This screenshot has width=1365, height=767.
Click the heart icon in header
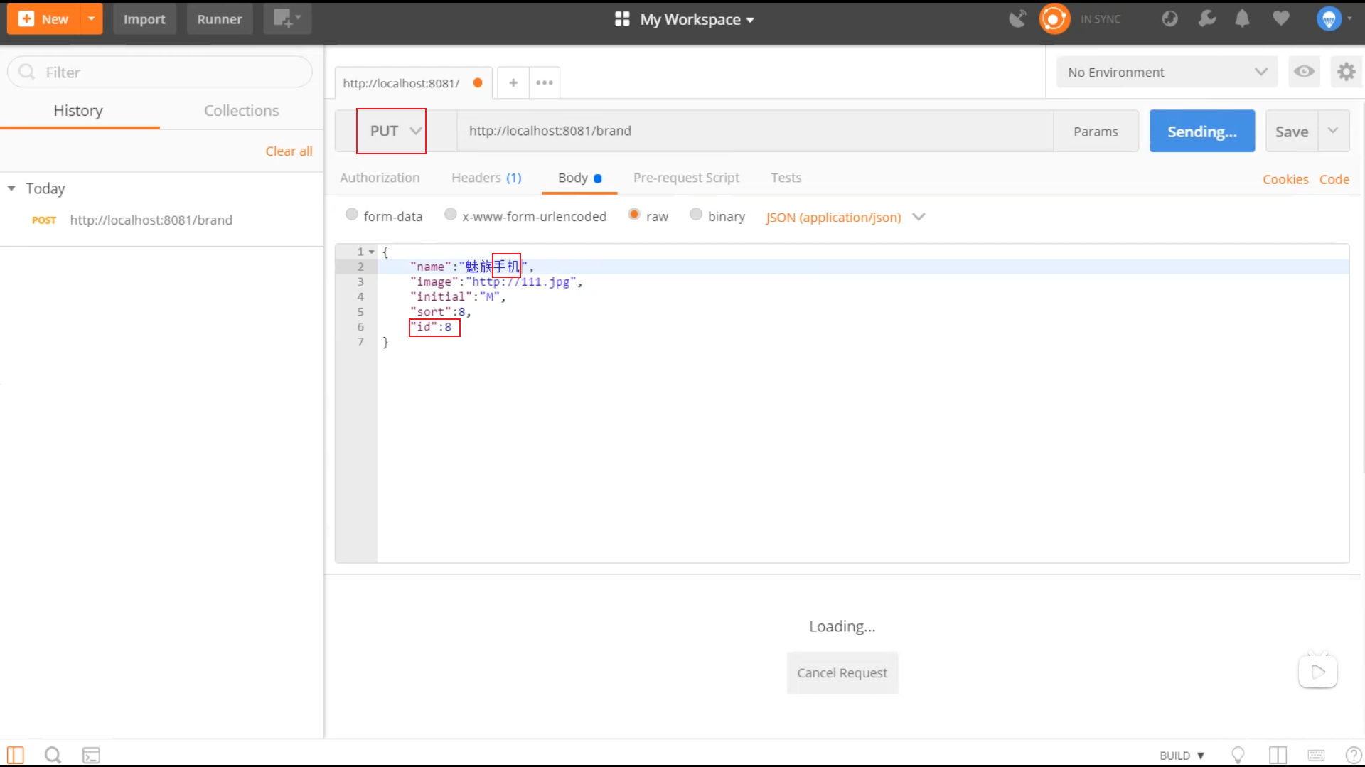coord(1280,18)
